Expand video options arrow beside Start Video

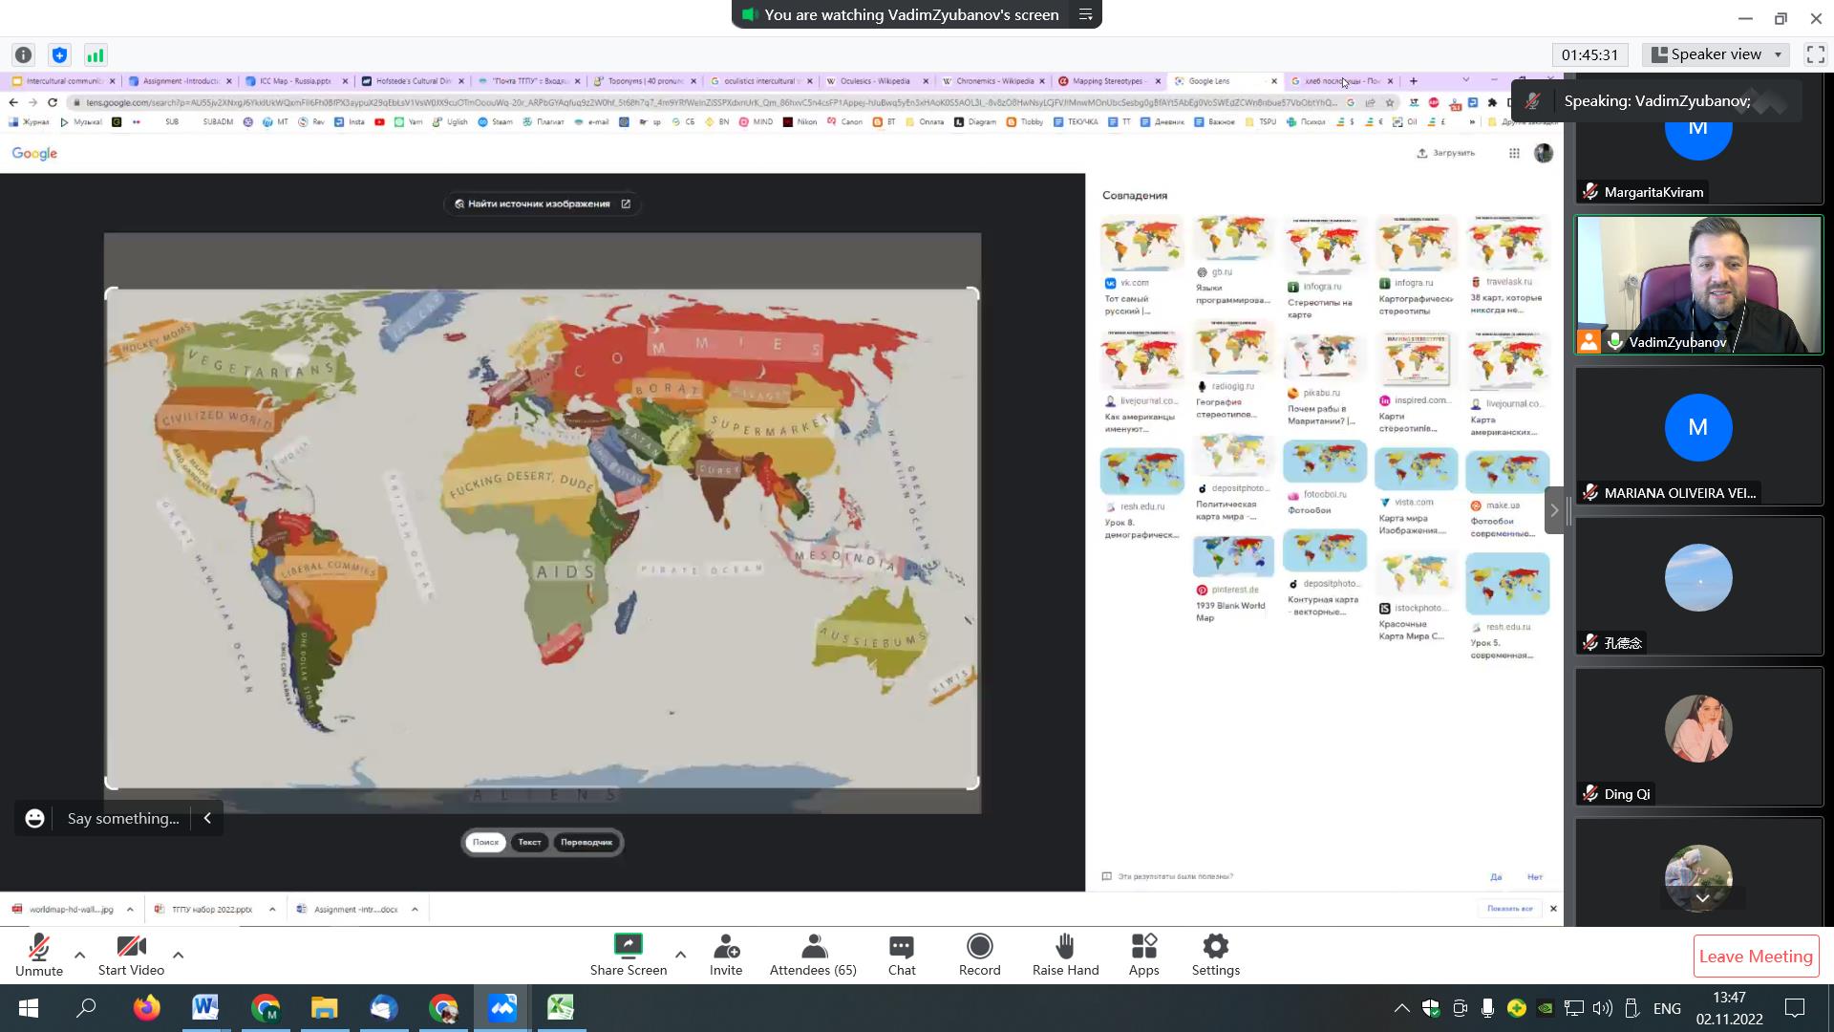pyautogui.click(x=178, y=954)
